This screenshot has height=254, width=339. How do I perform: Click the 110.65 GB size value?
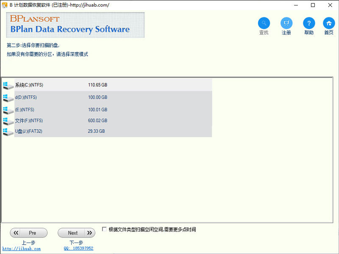pyautogui.click(x=97, y=85)
